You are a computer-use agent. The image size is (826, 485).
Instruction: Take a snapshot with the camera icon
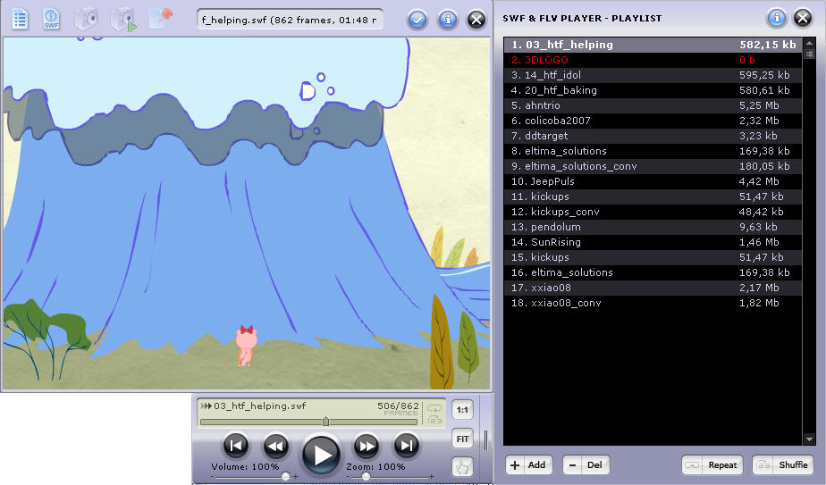pos(87,20)
